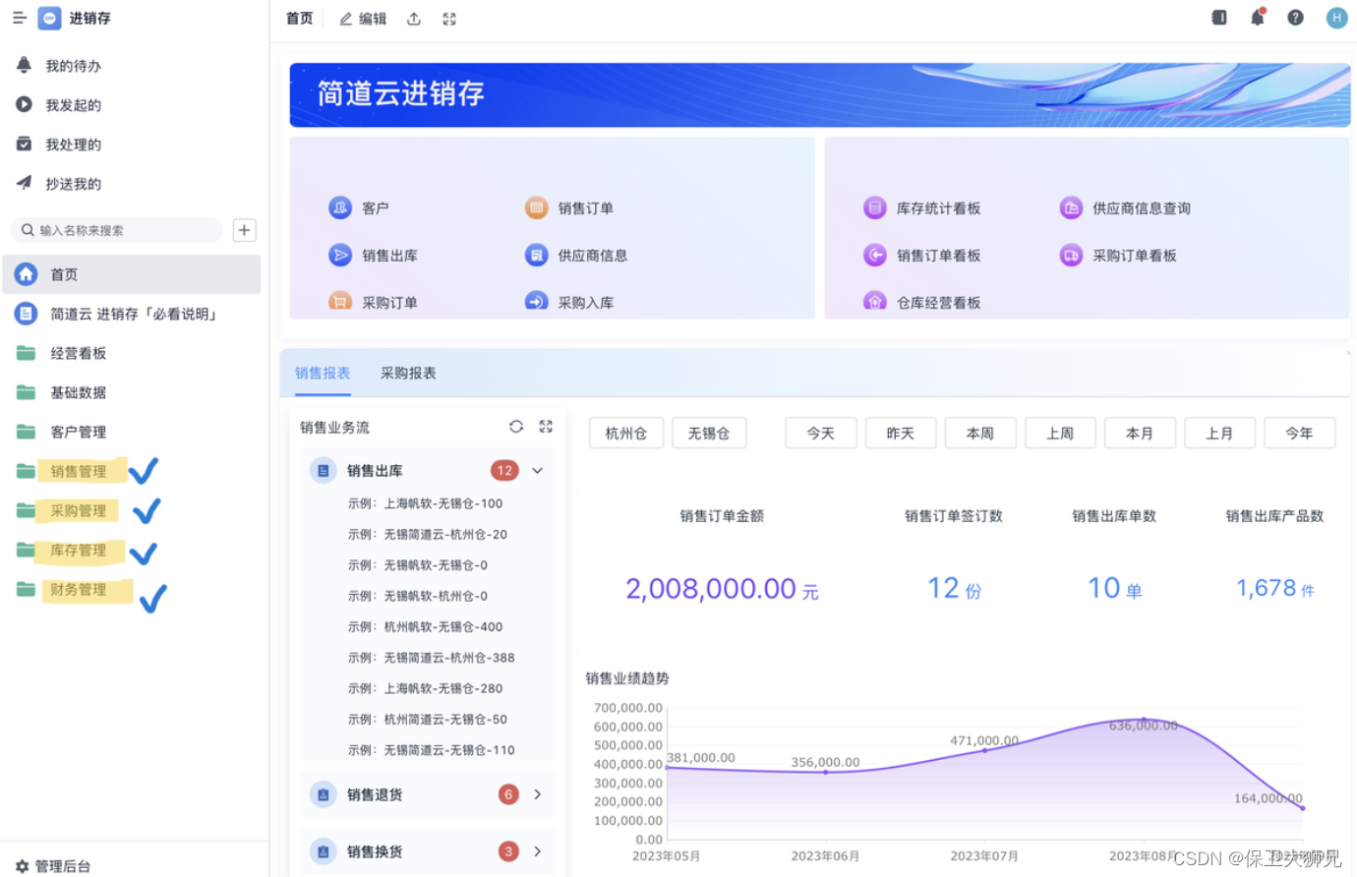Expand 销售业务流 panel to fullscreen
Screen dimensions: 1357x877
[x=546, y=427]
